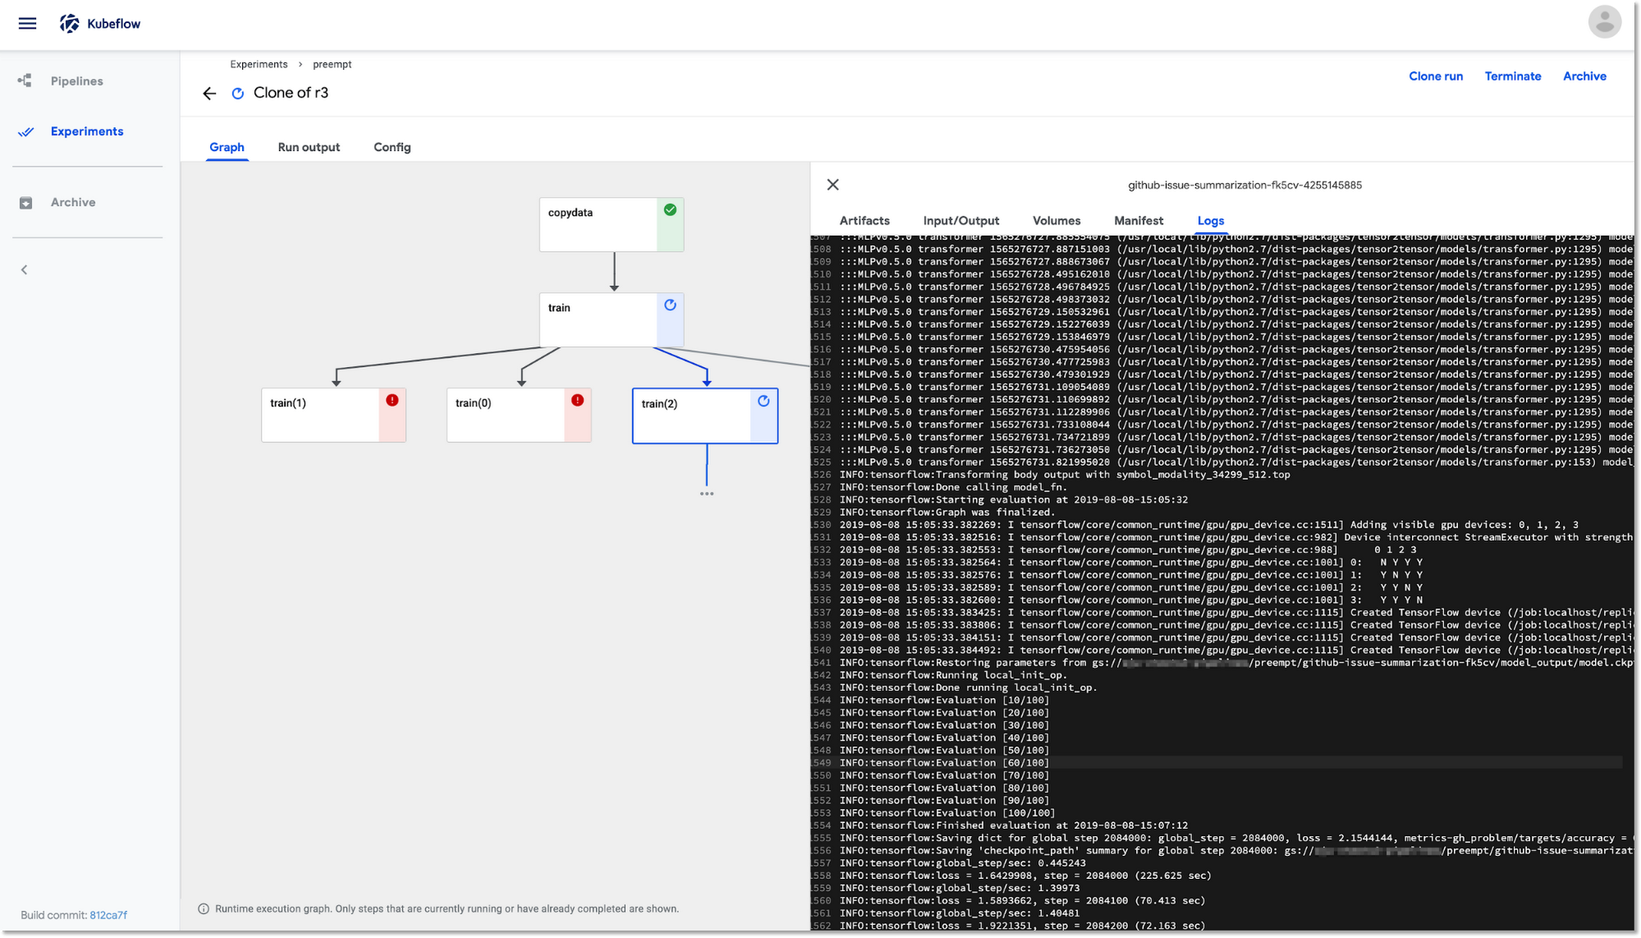Click the preempt experiment breadcrumb link
The height and width of the screenshot is (938, 1641).
click(x=331, y=64)
